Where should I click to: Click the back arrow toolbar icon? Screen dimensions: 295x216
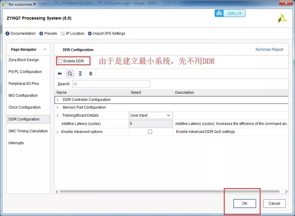click(60, 74)
